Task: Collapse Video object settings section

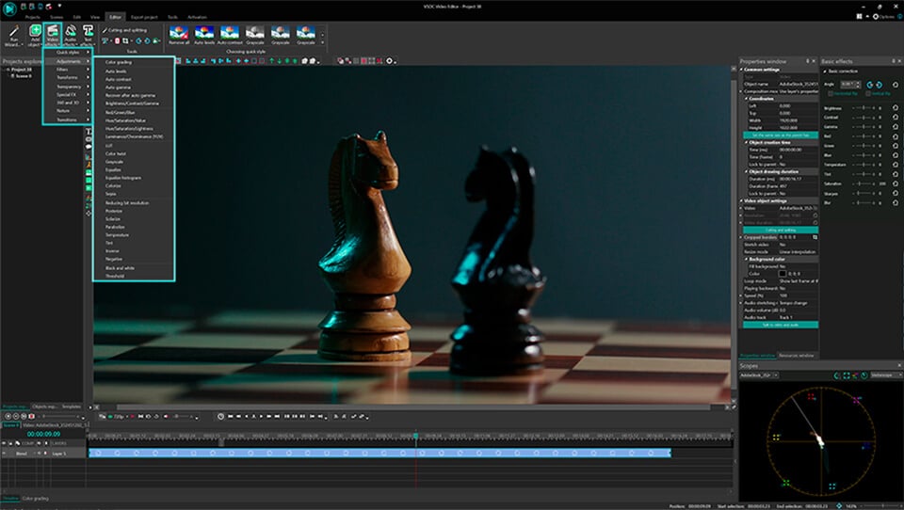Action: point(742,200)
